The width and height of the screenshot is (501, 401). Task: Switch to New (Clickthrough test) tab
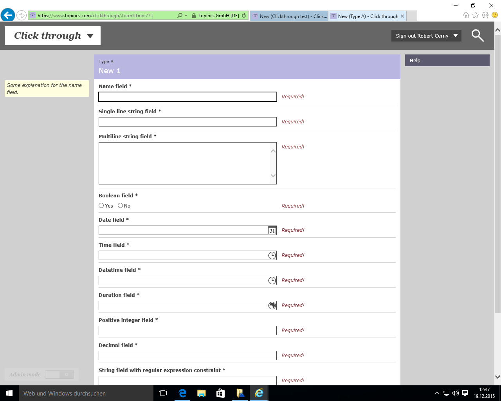point(289,16)
